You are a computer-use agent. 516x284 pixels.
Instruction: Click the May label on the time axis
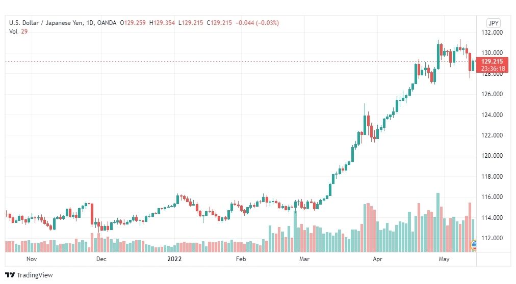[444, 259]
